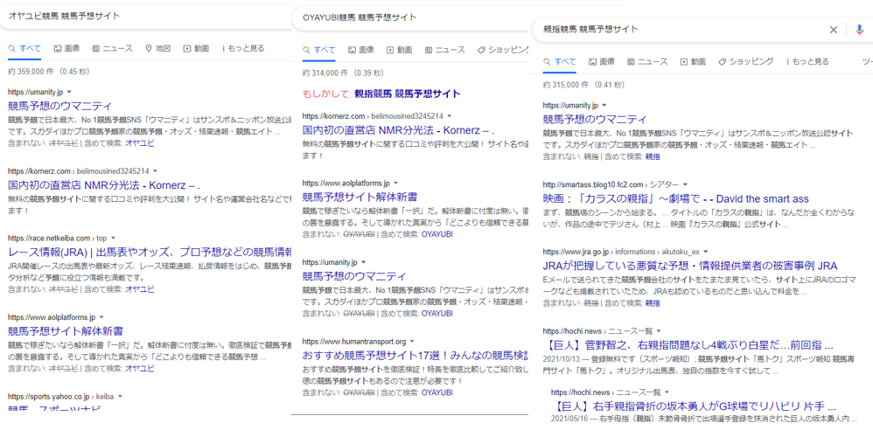Open 画像 tab in the 親指競馬 search

[x=601, y=62]
